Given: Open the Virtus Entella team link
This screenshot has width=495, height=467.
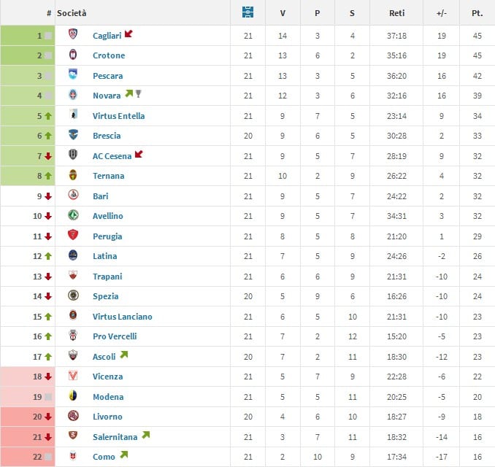Looking at the screenshot, I should (119, 116).
